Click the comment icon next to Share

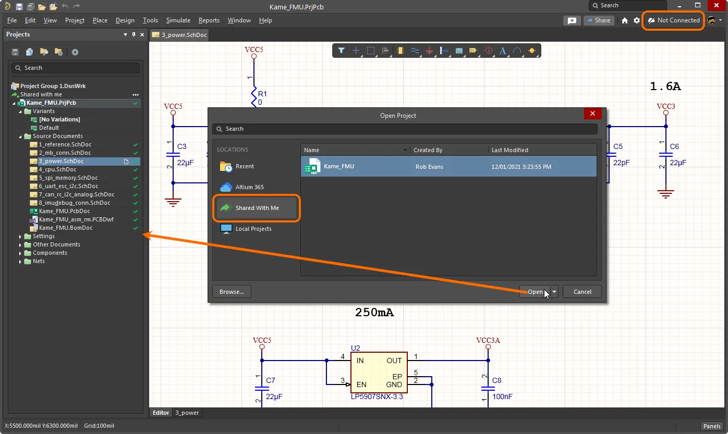click(x=572, y=20)
